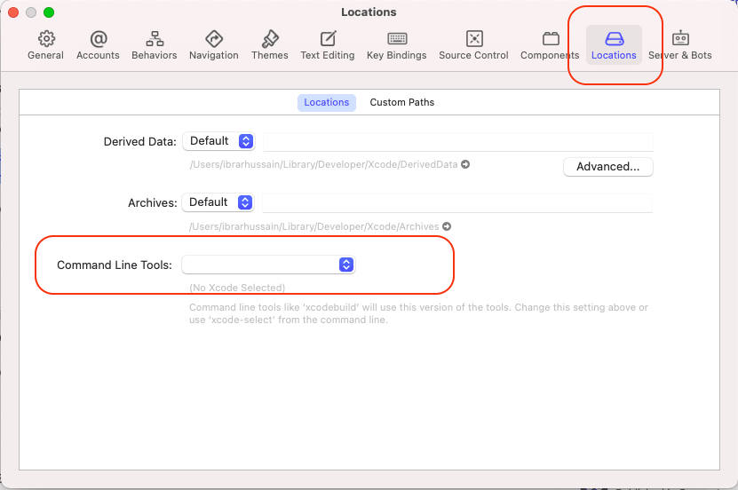
Task: Open the Derived Data Default dropdown
Action: [x=218, y=141]
